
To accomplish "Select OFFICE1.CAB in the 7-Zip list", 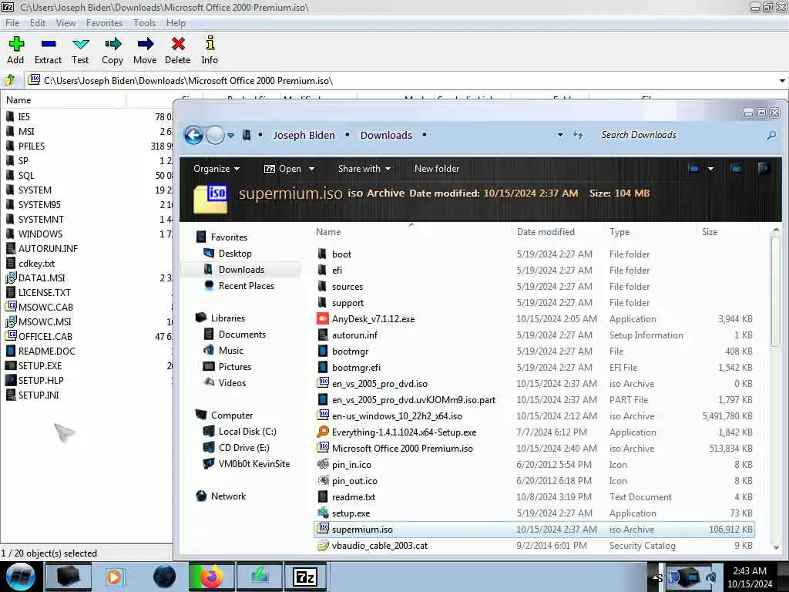I will coord(45,337).
